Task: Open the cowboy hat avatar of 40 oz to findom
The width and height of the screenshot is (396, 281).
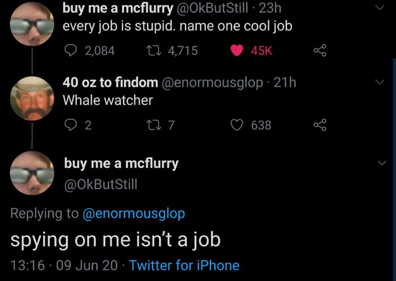Action: (x=32, y=98)
